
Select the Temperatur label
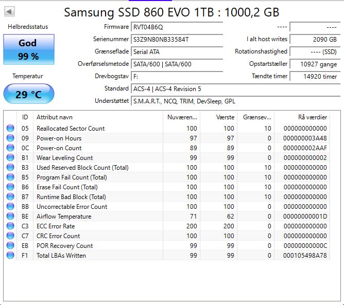(x=28, y=76)
